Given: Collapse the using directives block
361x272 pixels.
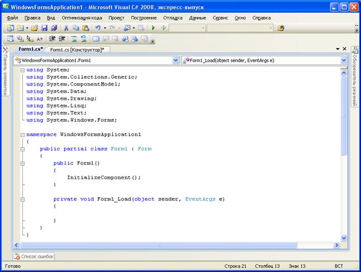Looking at the screenshot, I should 22,70.
